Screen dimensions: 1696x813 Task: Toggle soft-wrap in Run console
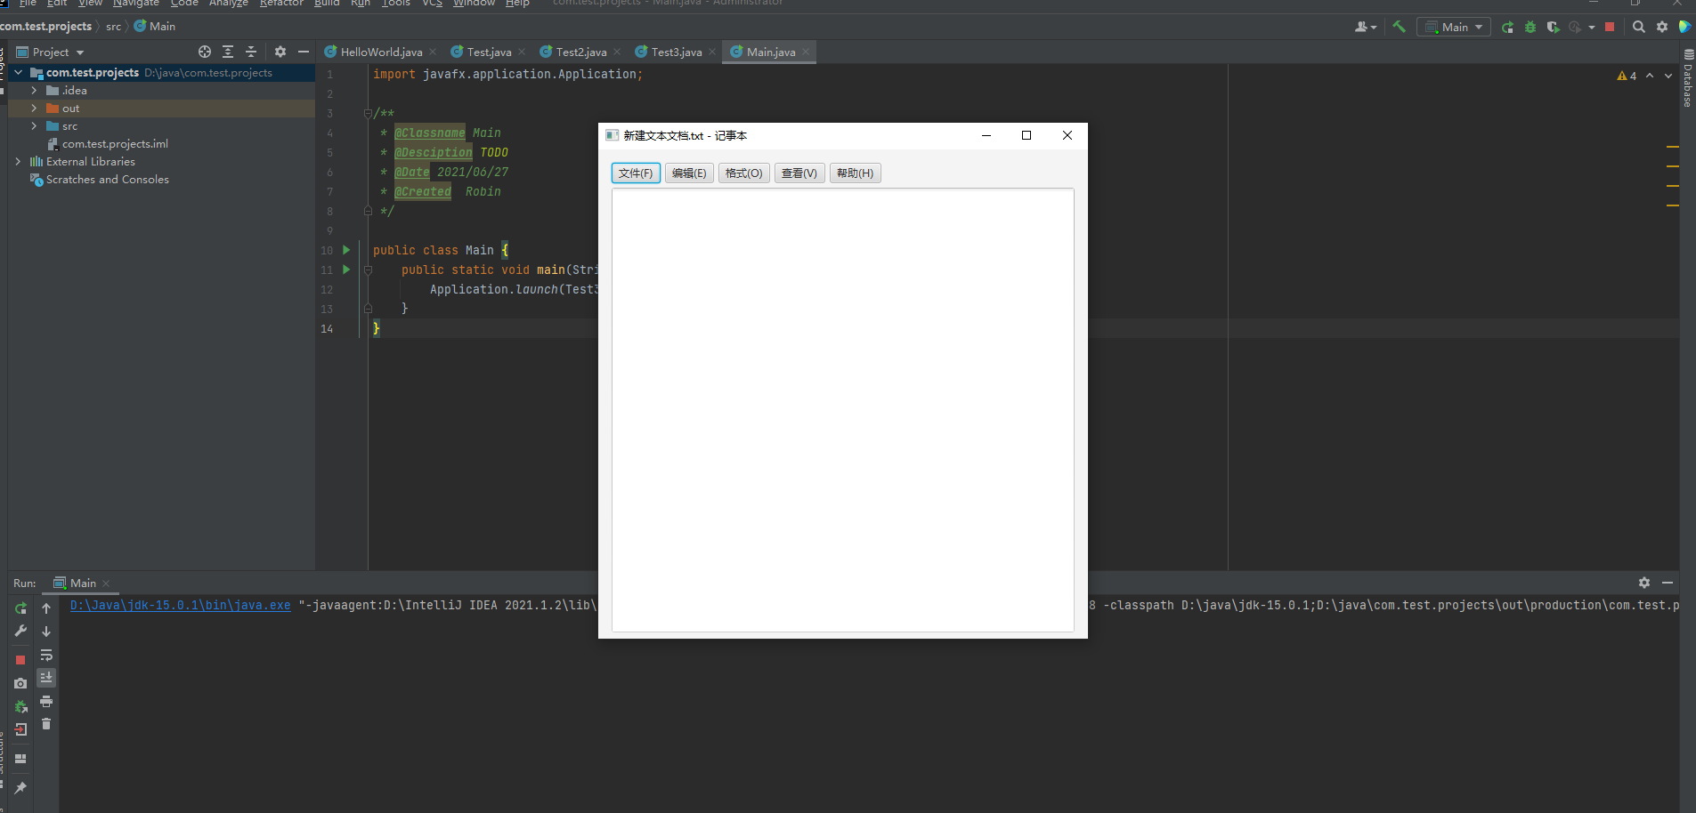(x=46, y=655)
